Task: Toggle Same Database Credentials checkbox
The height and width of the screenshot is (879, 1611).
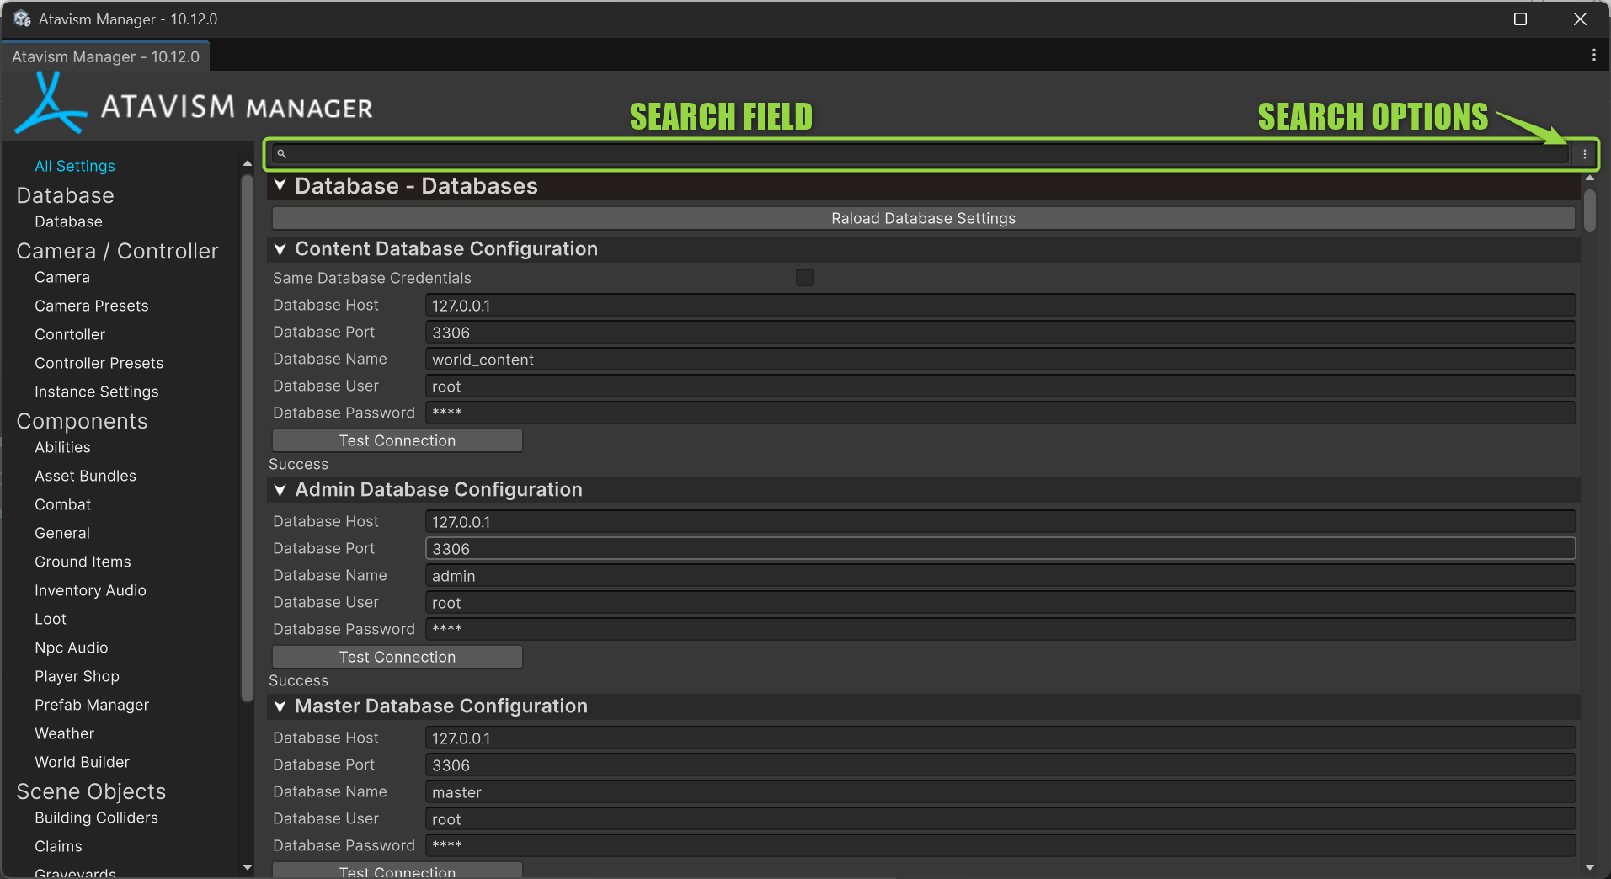Action: [804, 277]
